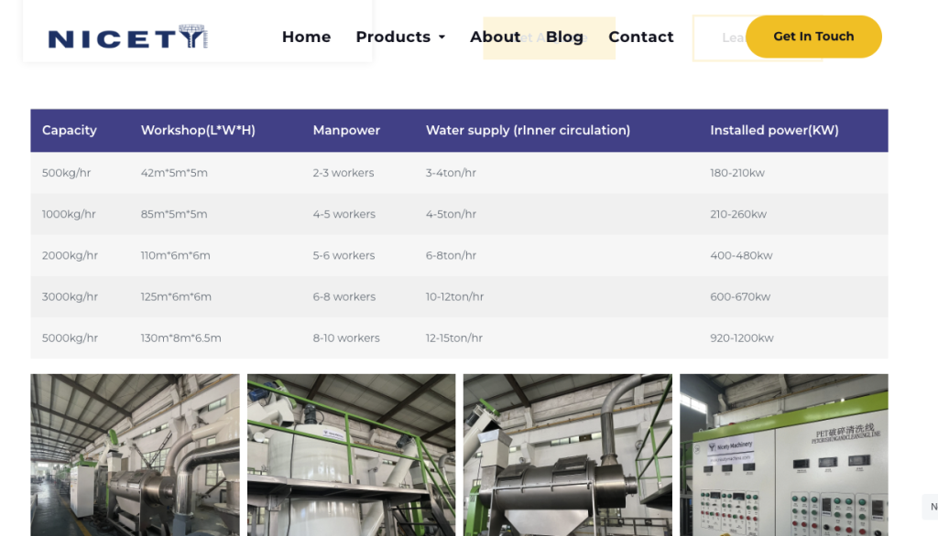View the stainless steel hopper photo
The width and height of the screenshot is (938, 536).
[567, 455]
